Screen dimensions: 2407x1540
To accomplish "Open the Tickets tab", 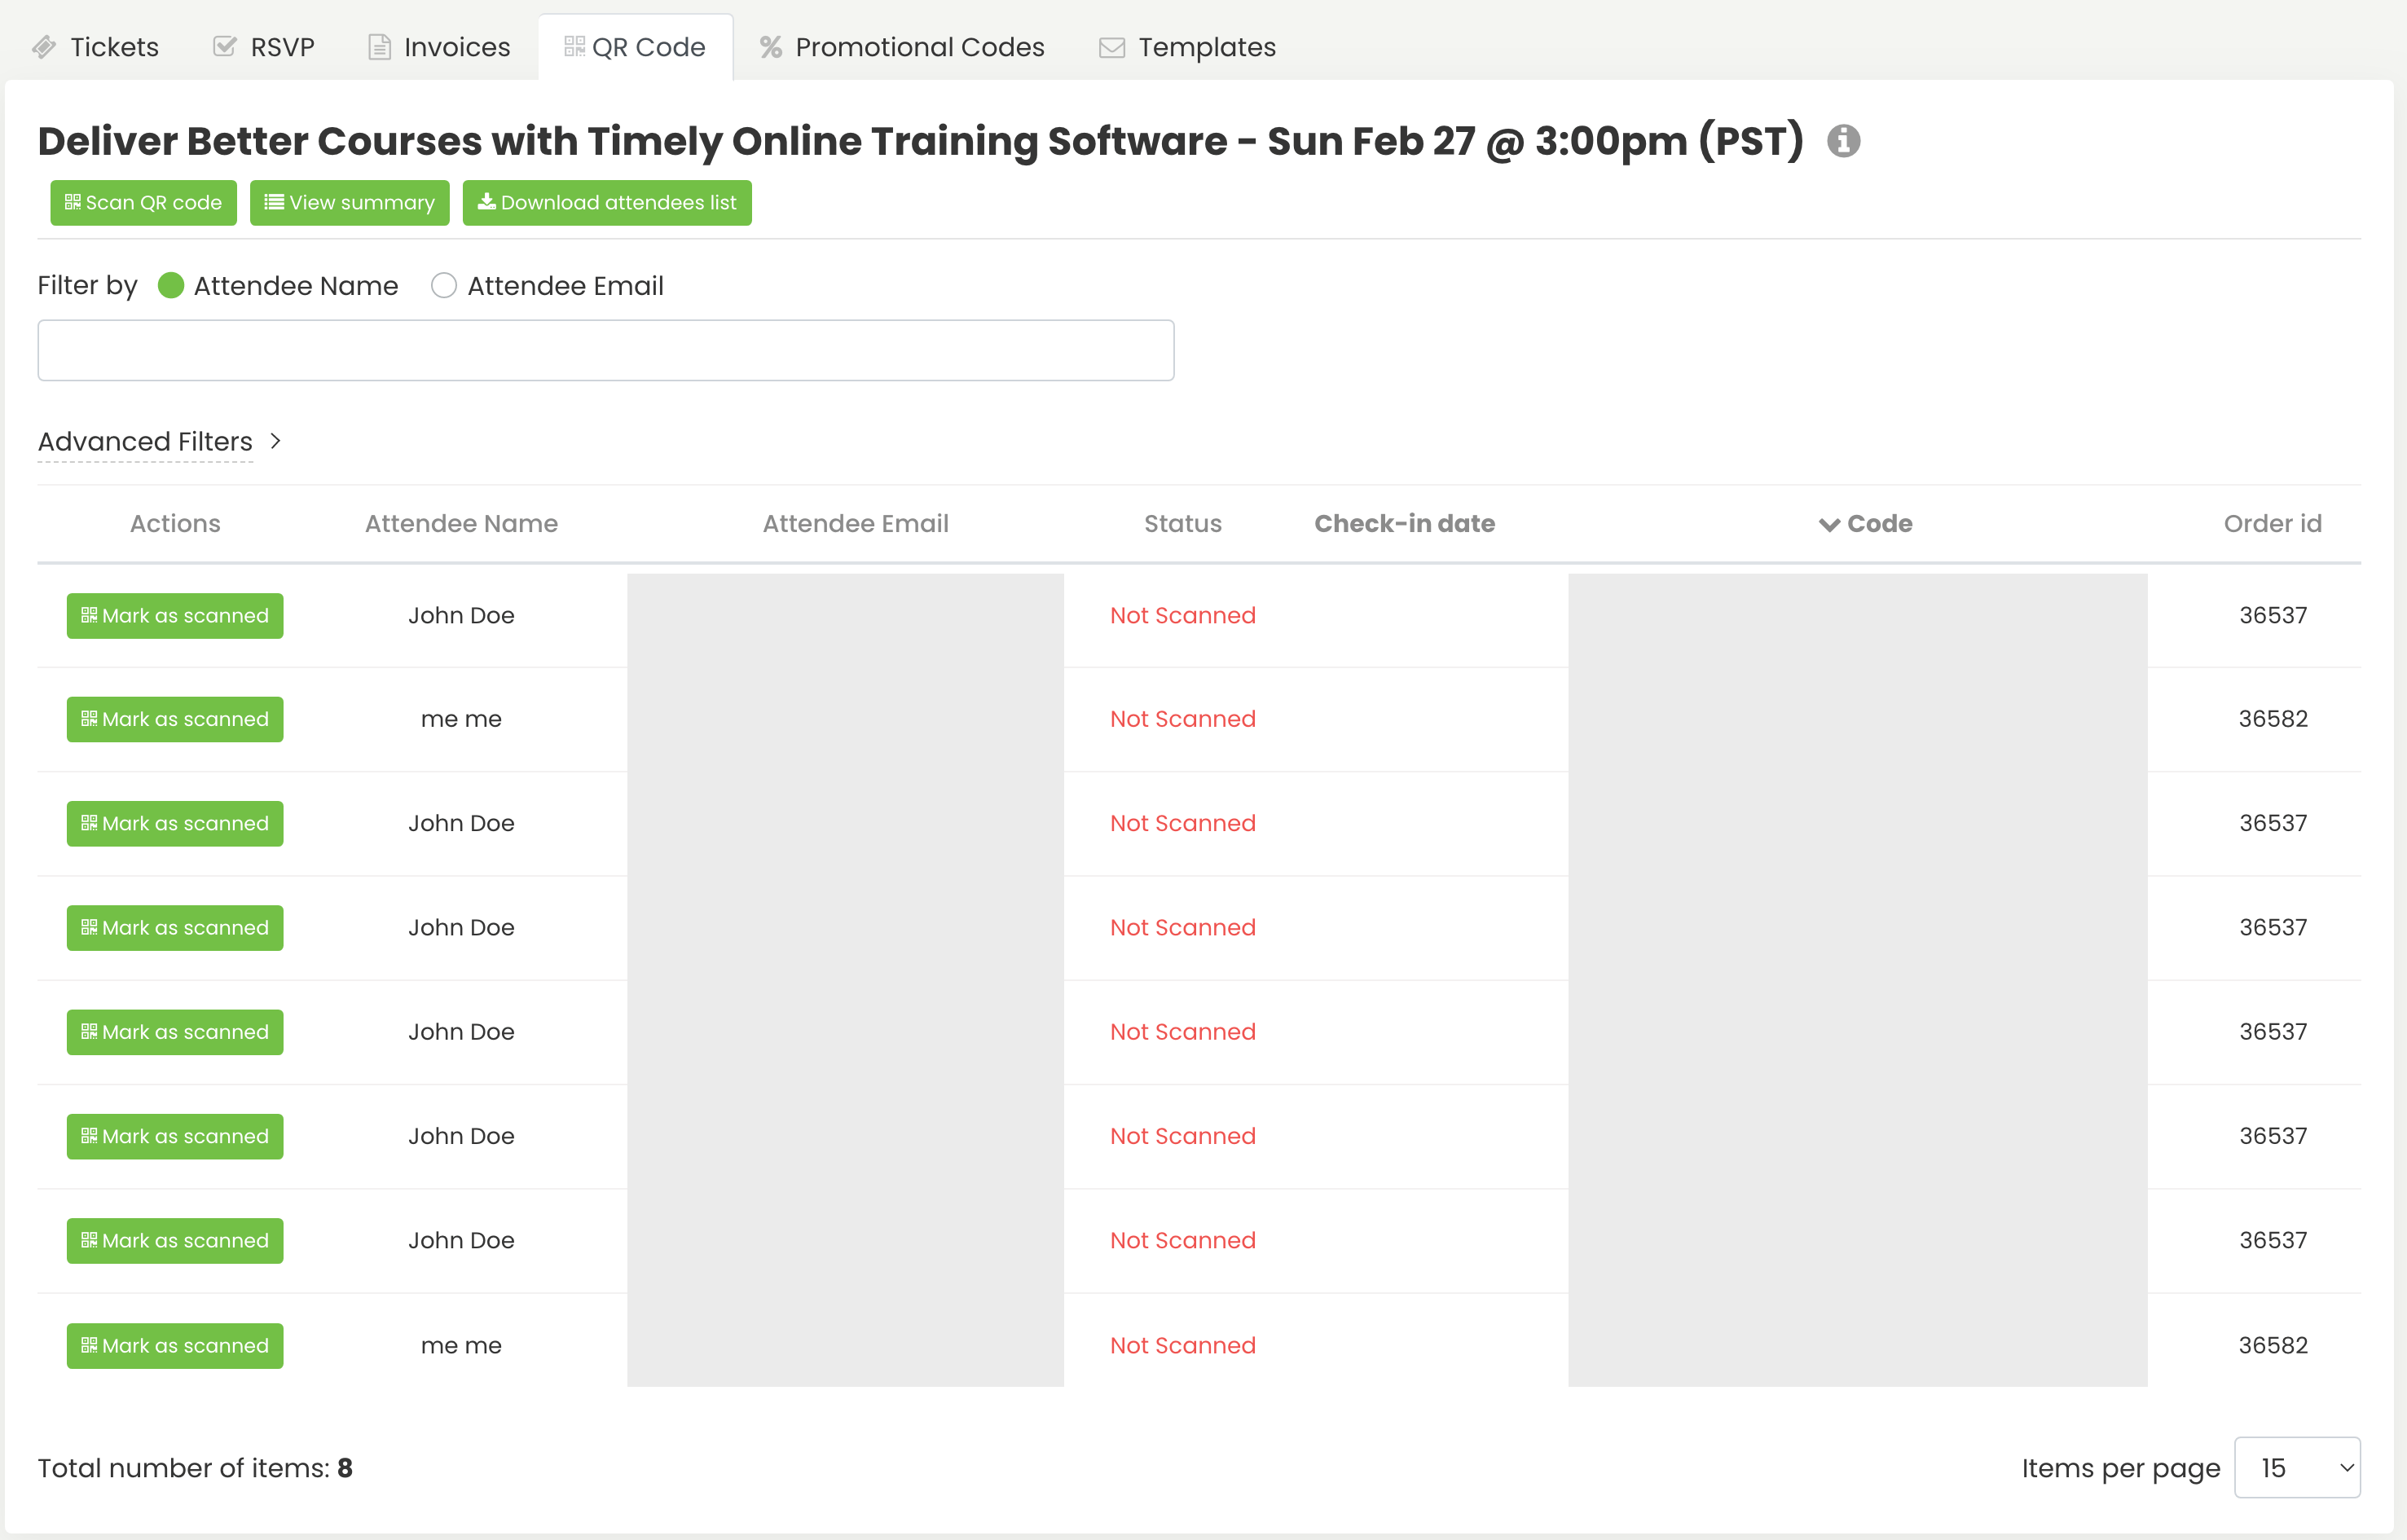I will [x=96, y=47].
